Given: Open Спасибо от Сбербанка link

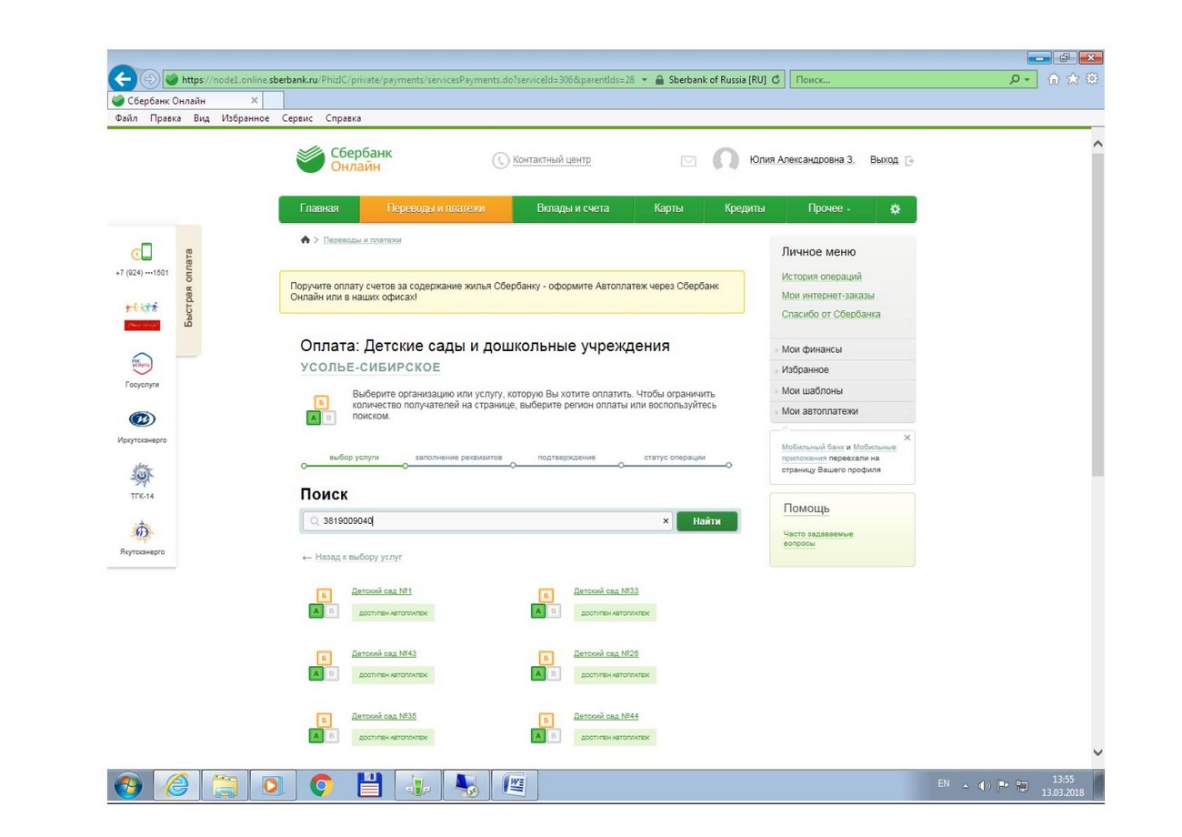Looking at the screenshot, I should click(831, 315).
